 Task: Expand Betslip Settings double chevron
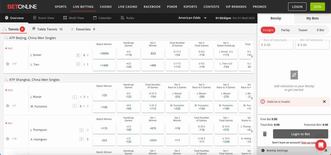(x=326, y=151)
